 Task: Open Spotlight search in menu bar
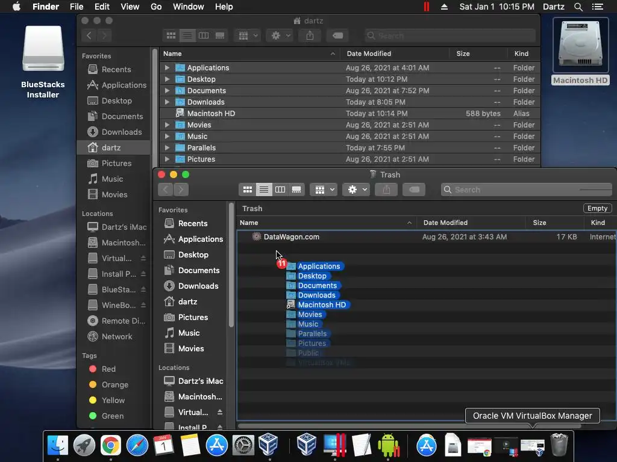578,7
